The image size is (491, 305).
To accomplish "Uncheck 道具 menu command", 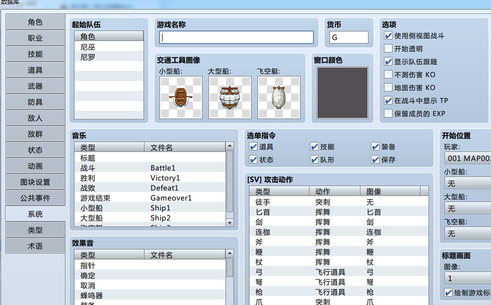I will pyautogui.click(x=253, y=146).
